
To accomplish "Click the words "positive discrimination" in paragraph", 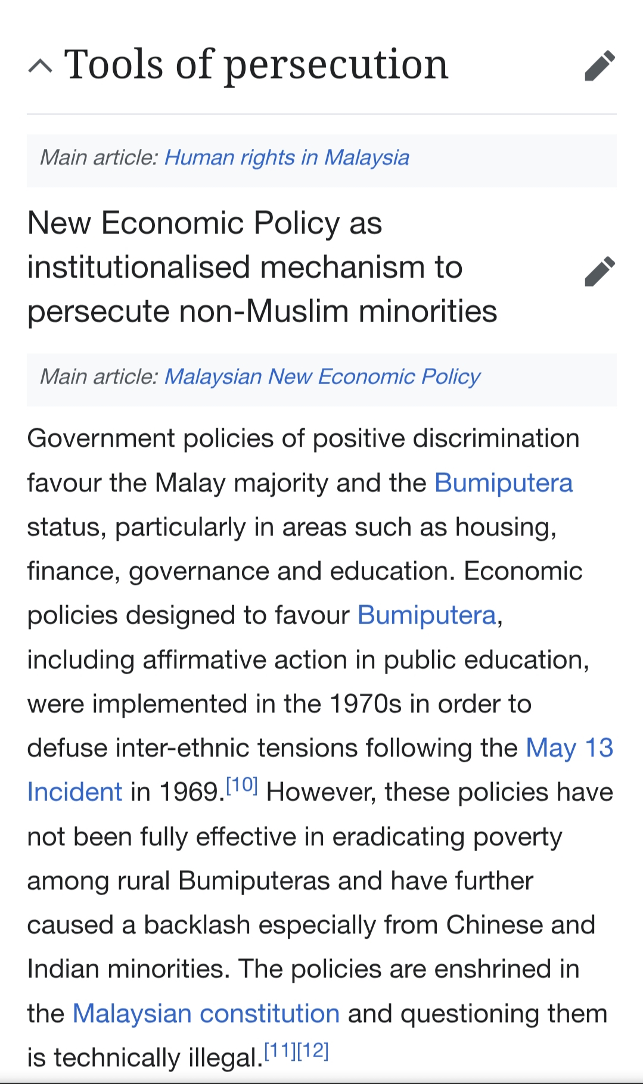I will [446, 439].
